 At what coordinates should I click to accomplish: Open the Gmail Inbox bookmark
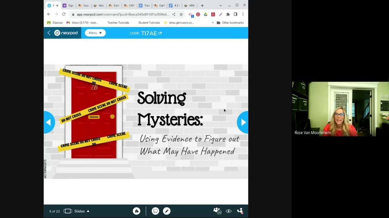(82, 23)
